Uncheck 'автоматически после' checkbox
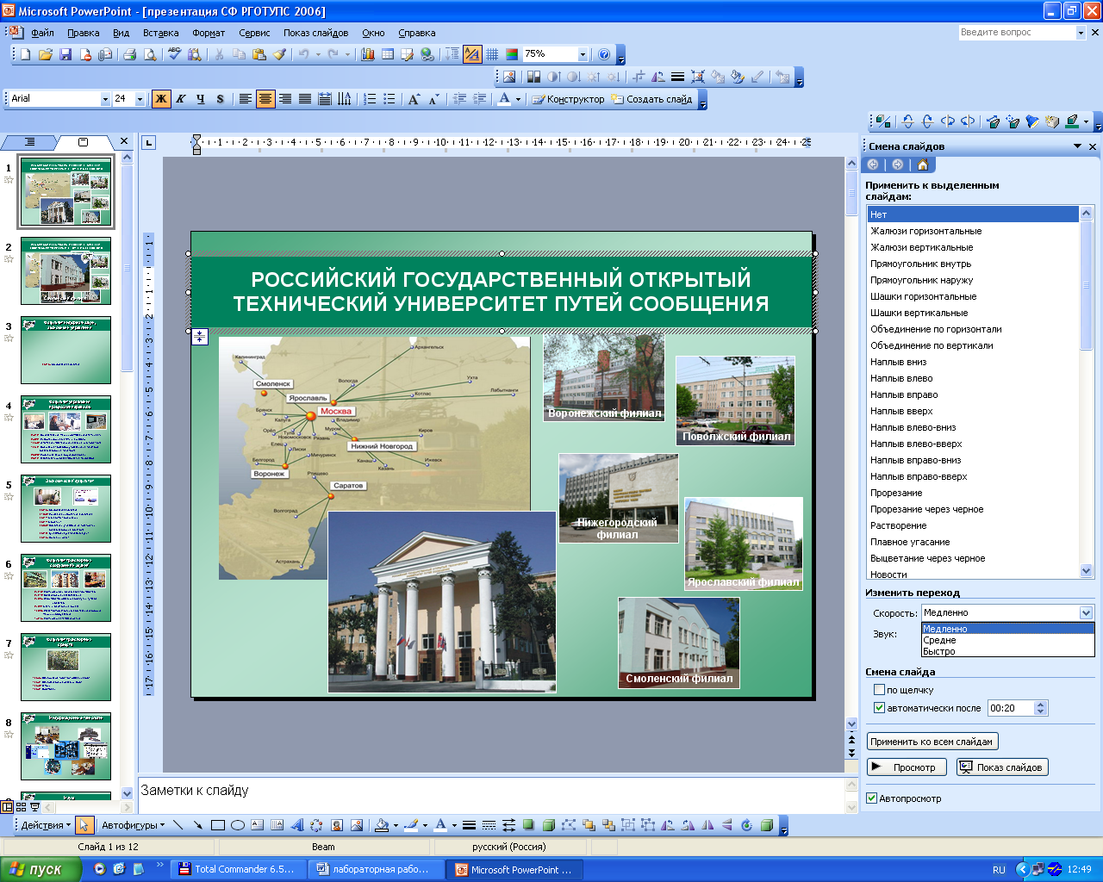The height and width of the screenshot is (882, 1103). pyautogui.click(x=879, y=708)
